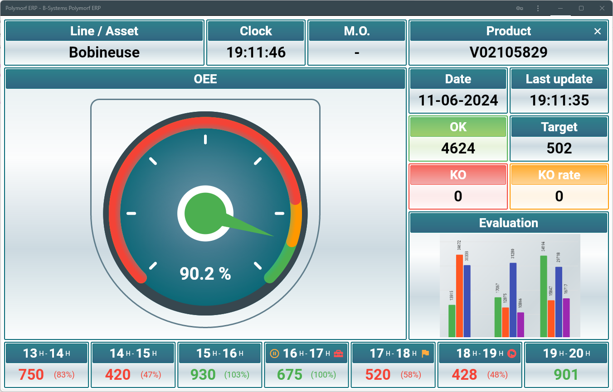Click the 420 output value

[118, 375]
